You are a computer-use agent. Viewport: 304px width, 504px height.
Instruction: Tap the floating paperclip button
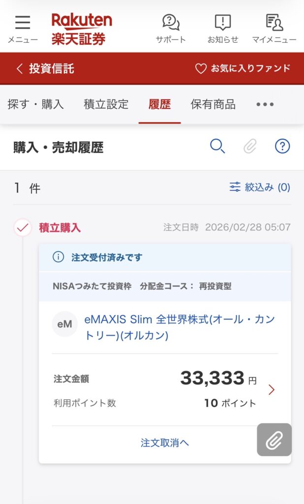[274, 440]
